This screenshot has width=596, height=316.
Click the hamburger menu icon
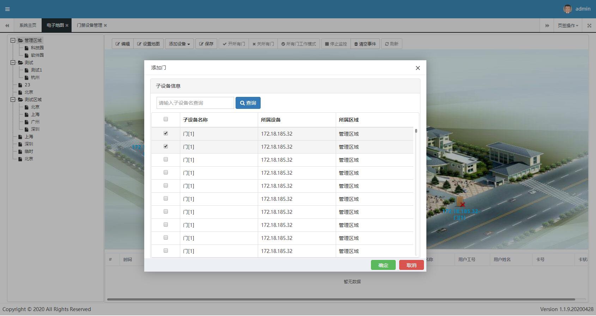click(x=7, y=9)
